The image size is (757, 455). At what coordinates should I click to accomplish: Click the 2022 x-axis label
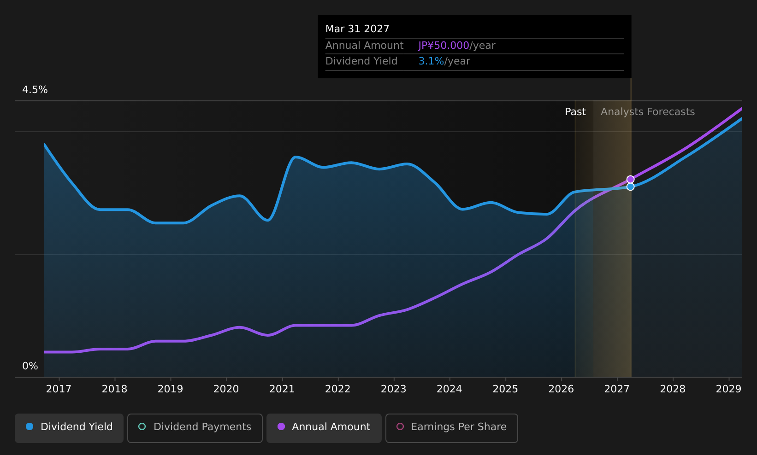pyautogui.click(x=337, y=389)
